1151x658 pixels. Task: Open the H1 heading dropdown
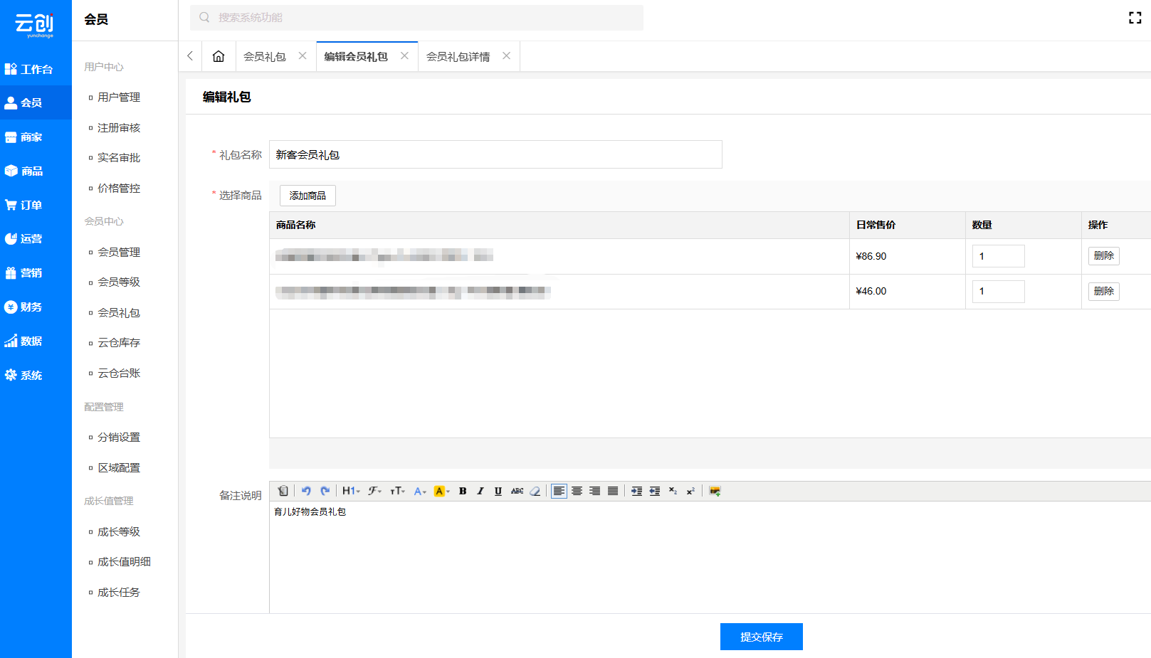(x=351, y=491)
